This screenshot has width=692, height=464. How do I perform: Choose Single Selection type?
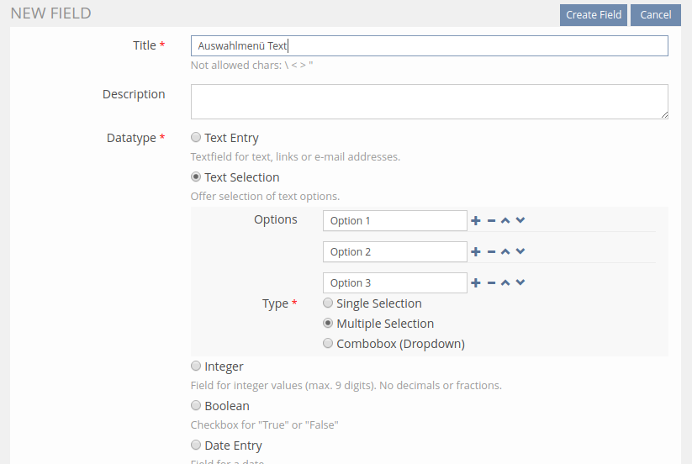[328, 303]
